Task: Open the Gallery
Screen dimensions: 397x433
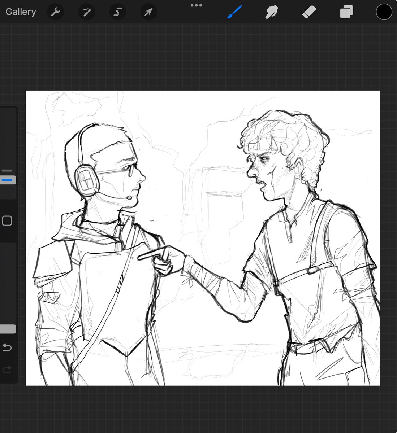Action: [x=21, y=12]
